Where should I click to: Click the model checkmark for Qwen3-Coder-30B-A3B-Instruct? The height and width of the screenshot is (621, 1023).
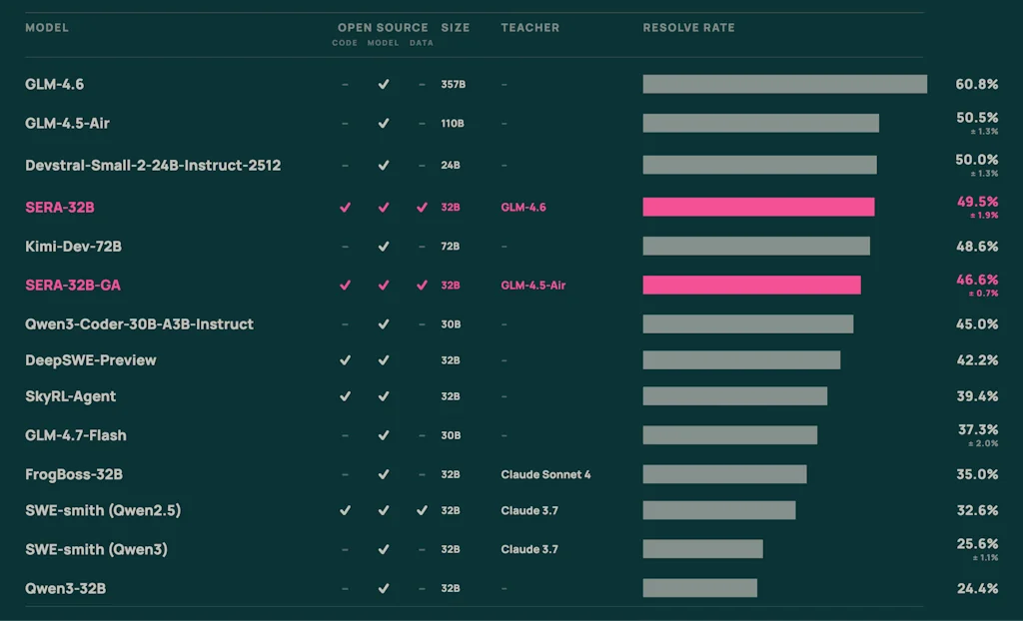[383, 323]
